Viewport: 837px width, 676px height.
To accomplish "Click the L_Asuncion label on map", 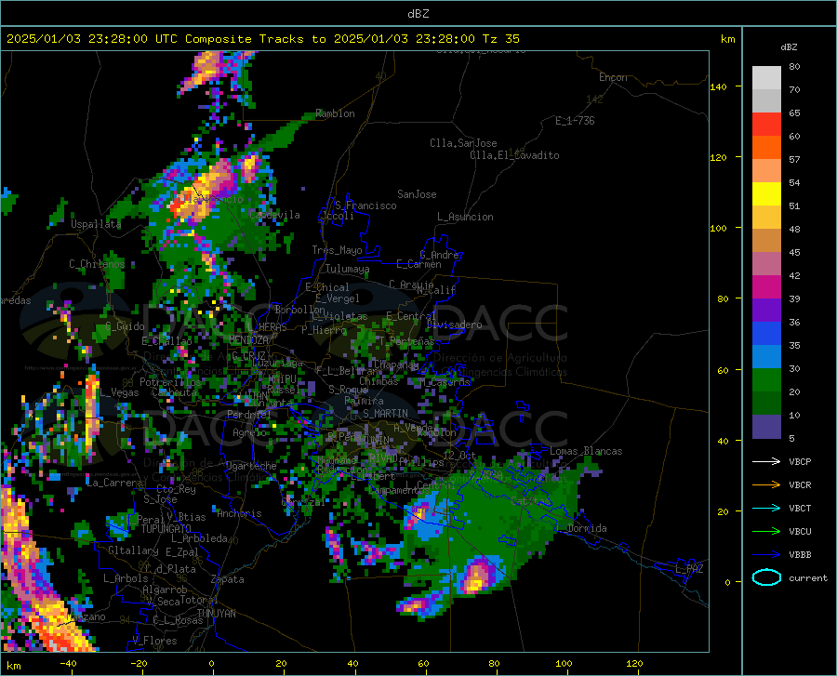I will pos(465,217).
